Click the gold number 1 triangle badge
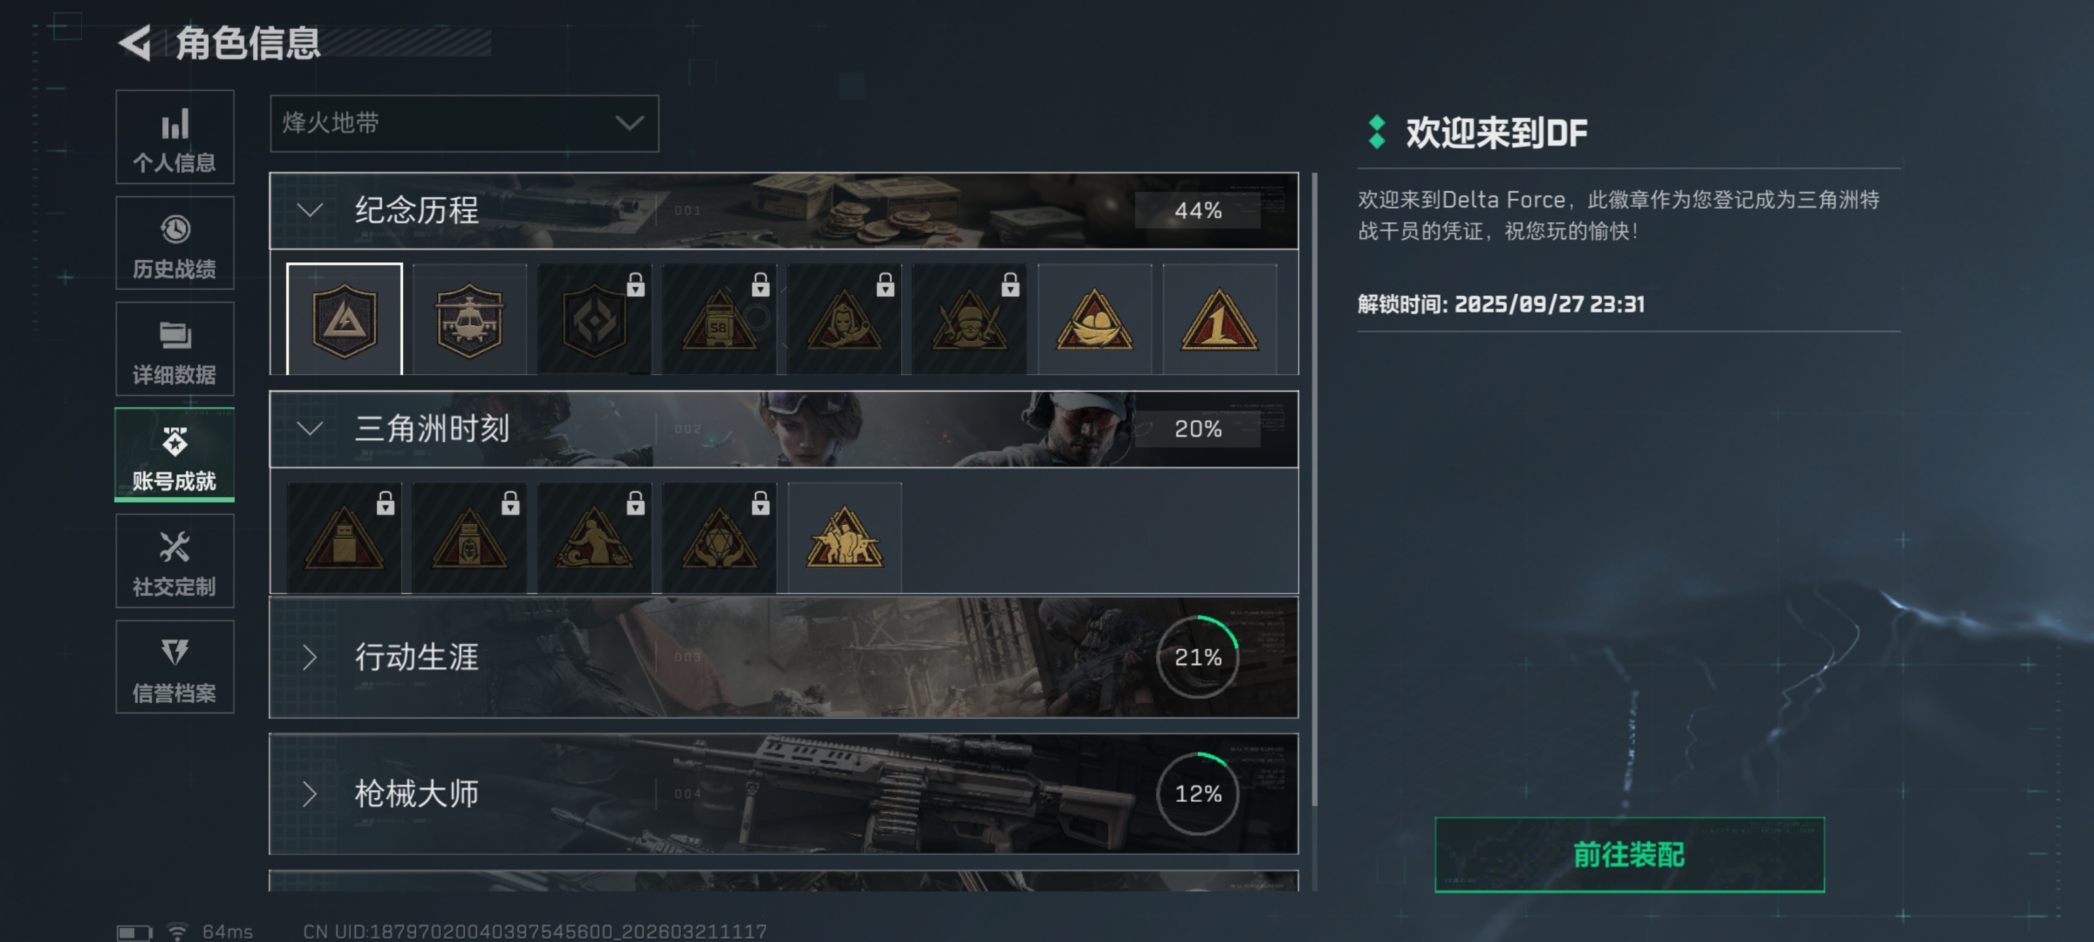Image resolution: width=2094 pixels, height=942 pixels. tap(1219, 319)
